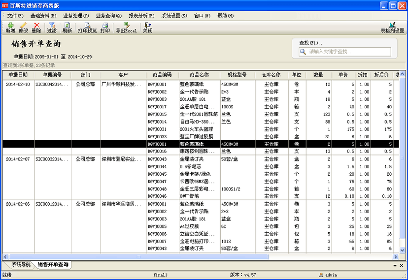Select the 销售开单查询 tab
This screenshot has height=280, width=408.
click(x=53, y=265)
